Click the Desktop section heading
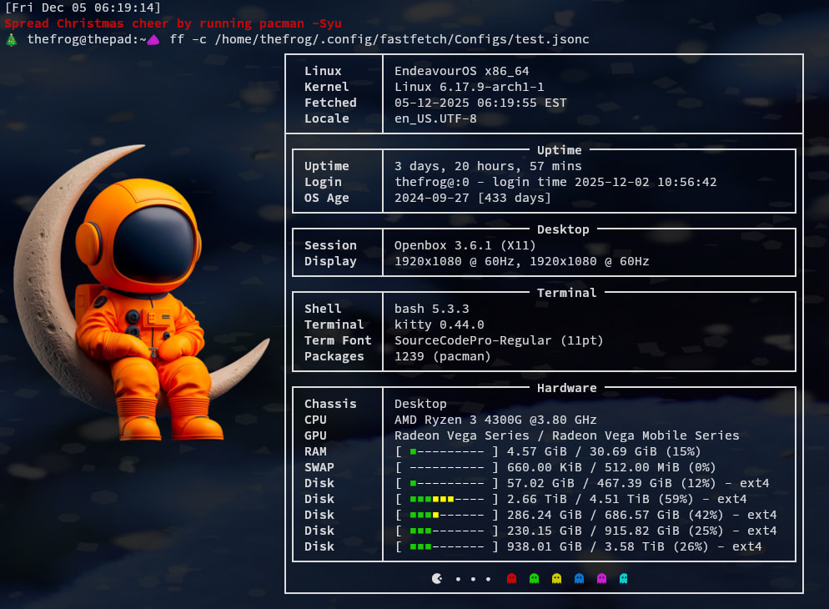The image size is (829, 609). (563, 229)
